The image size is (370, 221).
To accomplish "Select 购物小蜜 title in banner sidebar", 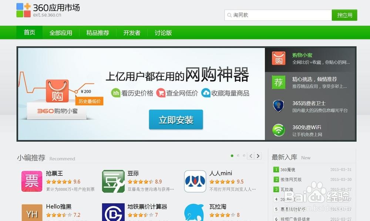I will click(302, 55).
